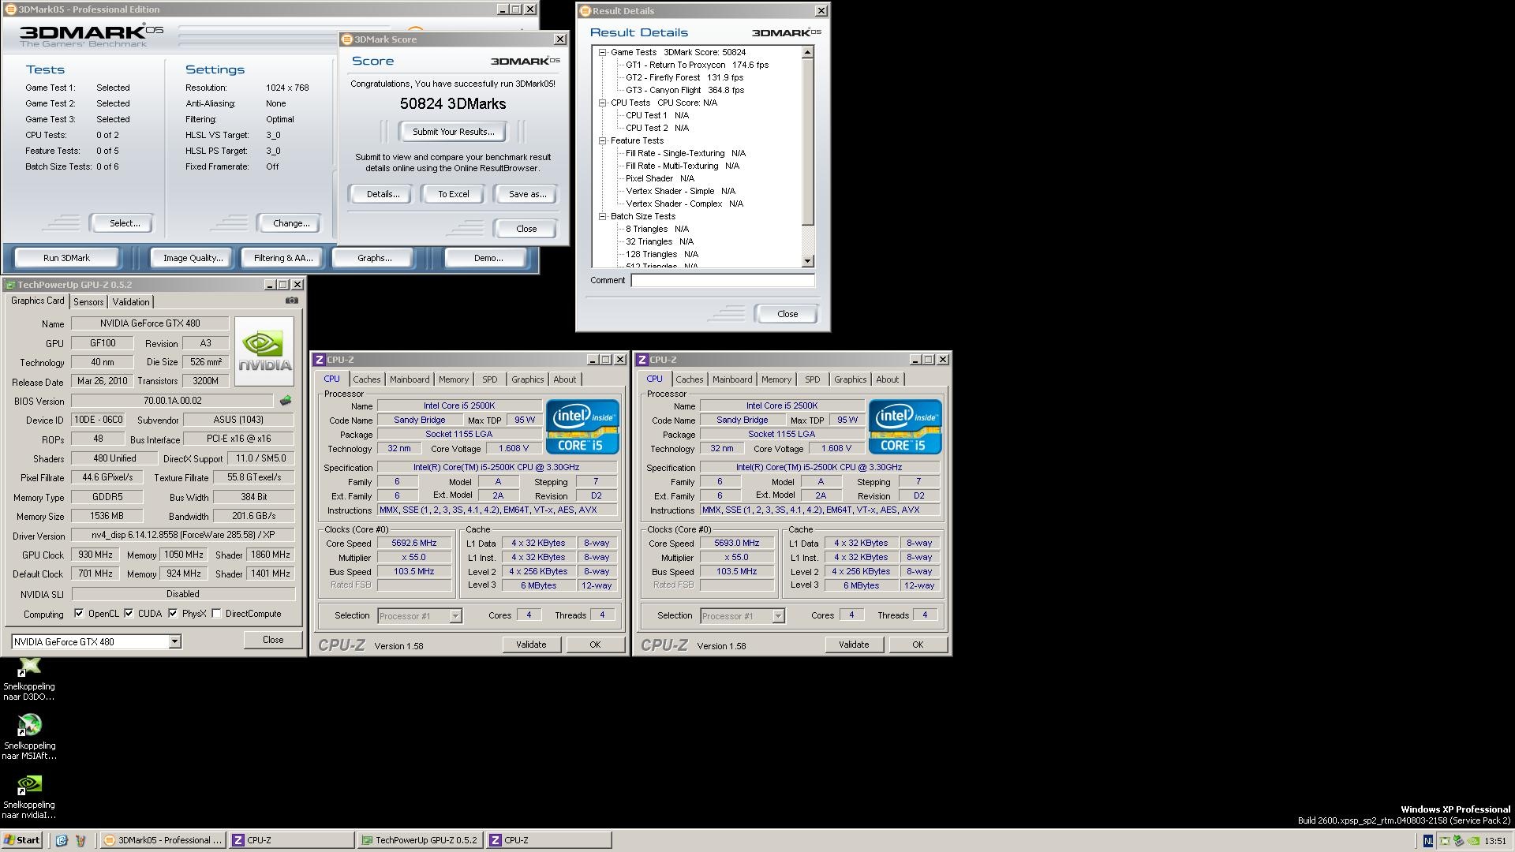Open the NVIDIA GeForce GTX 480 dropdown
The image size is (1515, 852).
[x=174, y=642]
